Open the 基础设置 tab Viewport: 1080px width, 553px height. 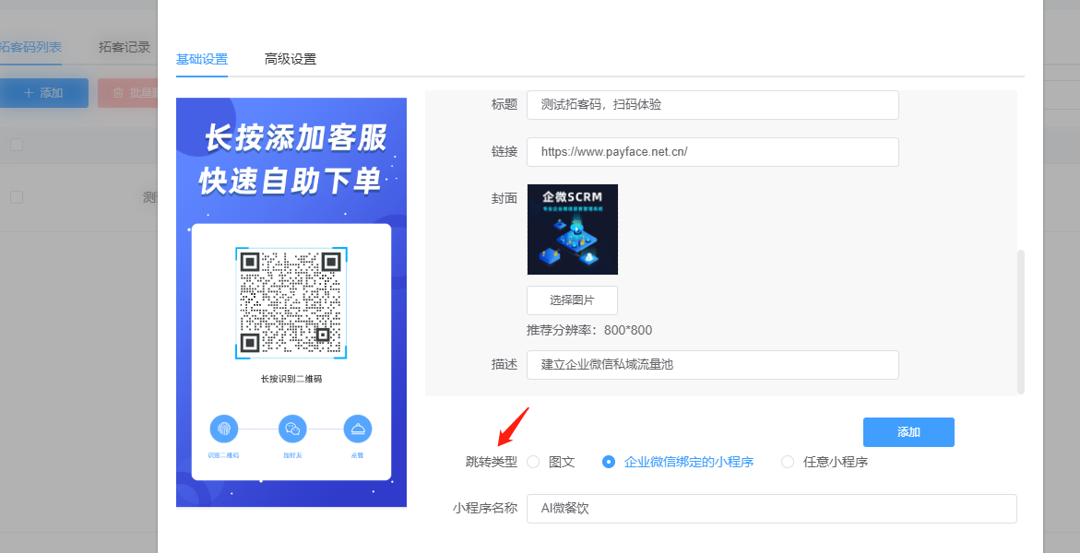[202, 59]
